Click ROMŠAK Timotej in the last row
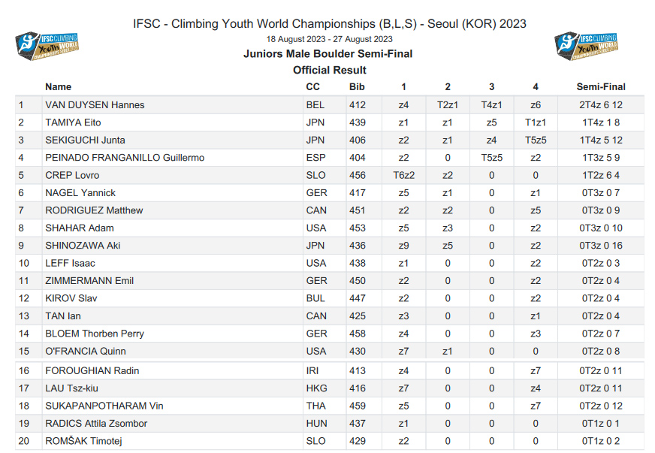This screenshot has height=453, width=655. (83, 441)
